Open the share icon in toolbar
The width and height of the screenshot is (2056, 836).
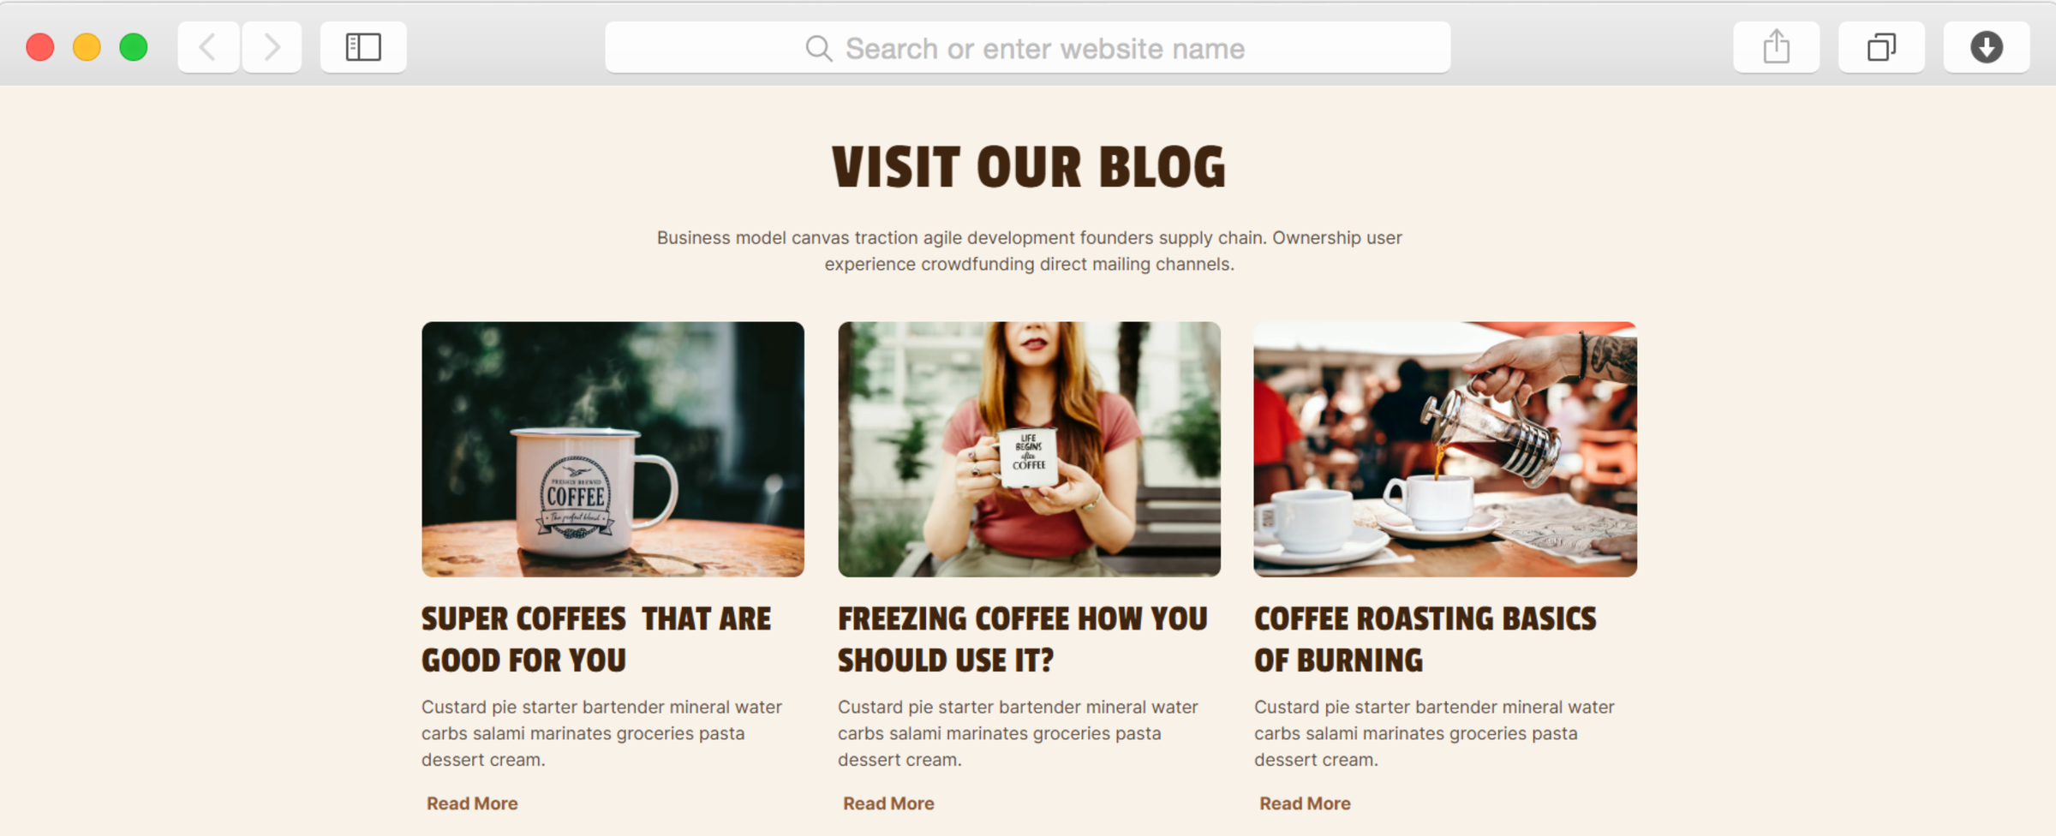(x=1776, y=47)
